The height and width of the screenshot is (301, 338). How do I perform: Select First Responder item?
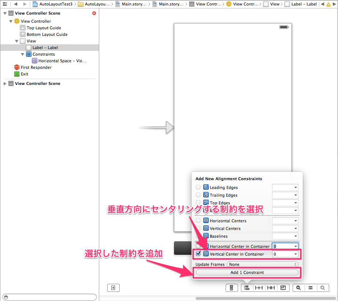(33, 67)
